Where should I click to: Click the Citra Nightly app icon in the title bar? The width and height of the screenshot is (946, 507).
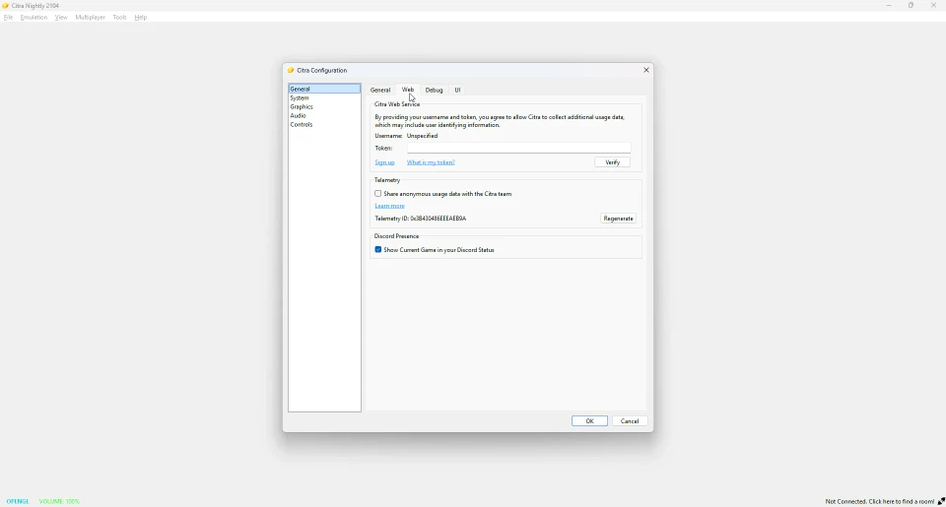[x=6, y=6]
